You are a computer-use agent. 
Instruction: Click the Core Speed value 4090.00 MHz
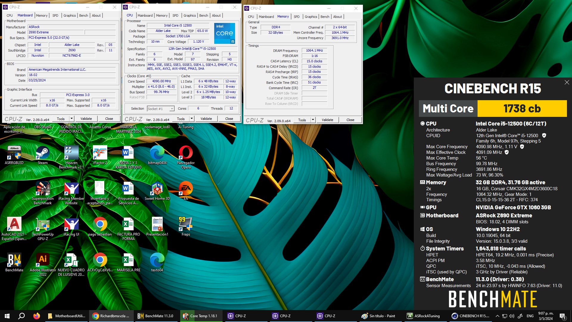[x=161, y=81]
